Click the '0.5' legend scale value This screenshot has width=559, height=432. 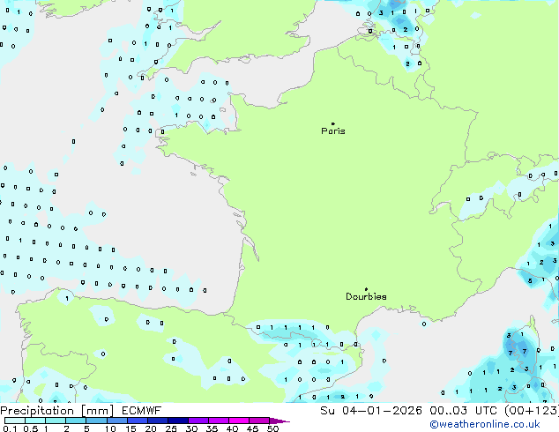click(x=31, y=428)
